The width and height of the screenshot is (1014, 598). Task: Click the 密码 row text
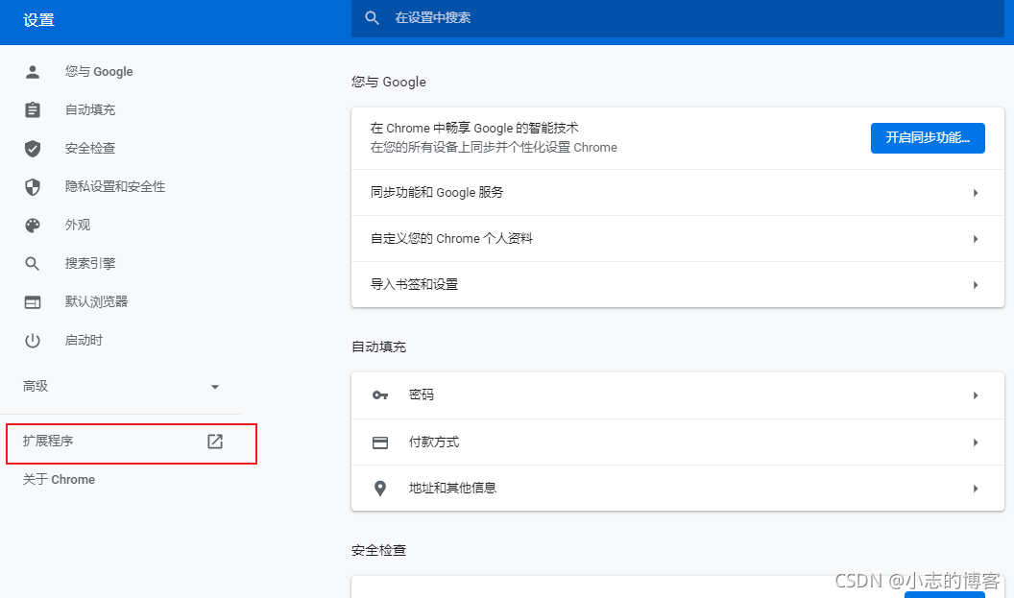(421, 395)
